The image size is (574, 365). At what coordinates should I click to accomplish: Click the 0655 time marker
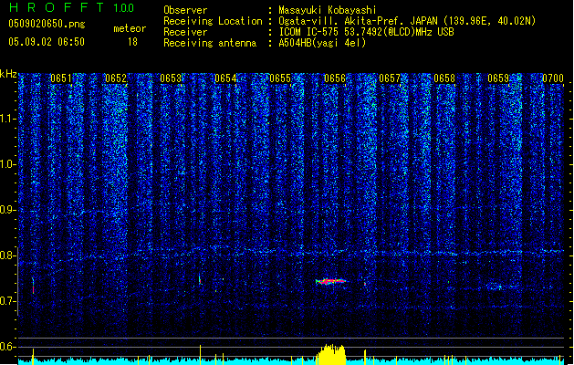tap(280, 78)
